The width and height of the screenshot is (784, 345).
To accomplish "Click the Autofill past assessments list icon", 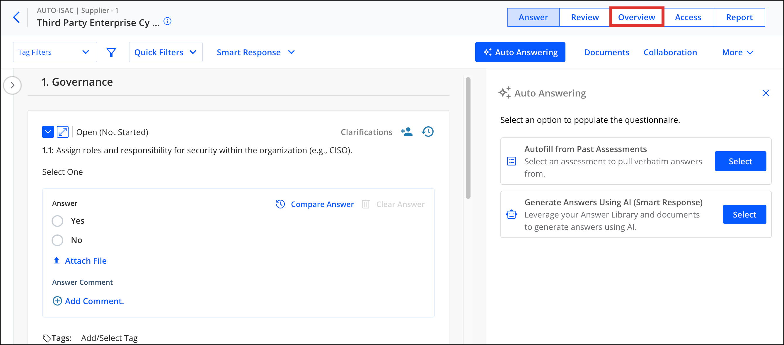I will [512, 161].
